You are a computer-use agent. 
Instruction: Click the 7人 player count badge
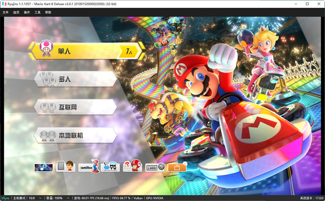(x=129, y=51)
